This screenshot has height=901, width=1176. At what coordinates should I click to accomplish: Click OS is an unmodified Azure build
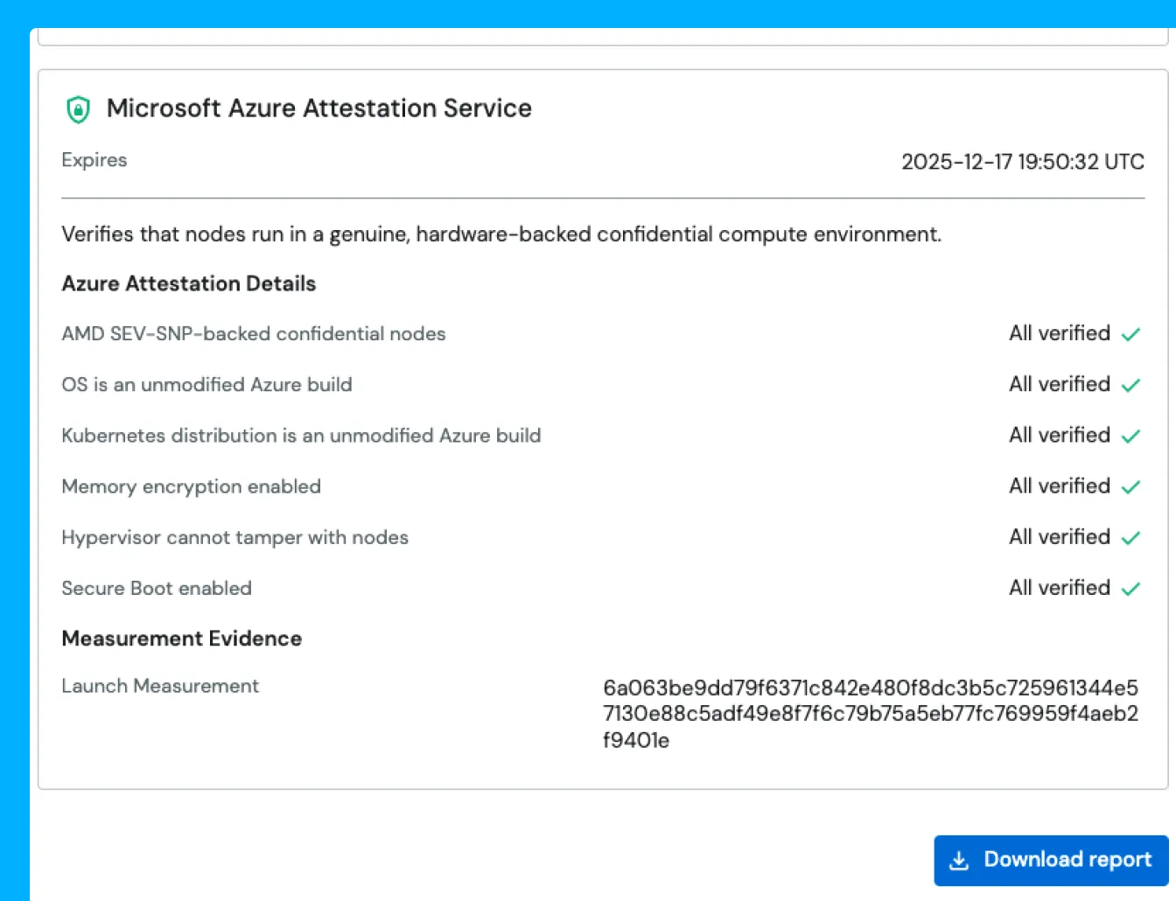tap(206, 385)
